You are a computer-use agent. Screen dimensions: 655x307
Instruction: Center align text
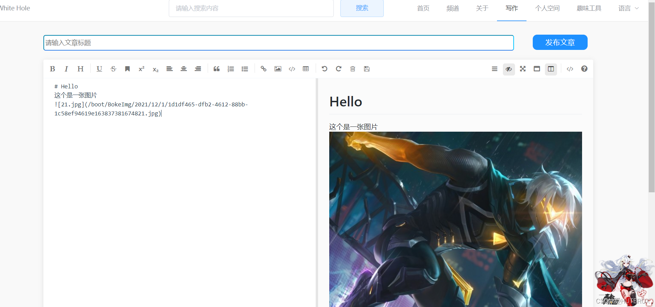tap(184, 69)
